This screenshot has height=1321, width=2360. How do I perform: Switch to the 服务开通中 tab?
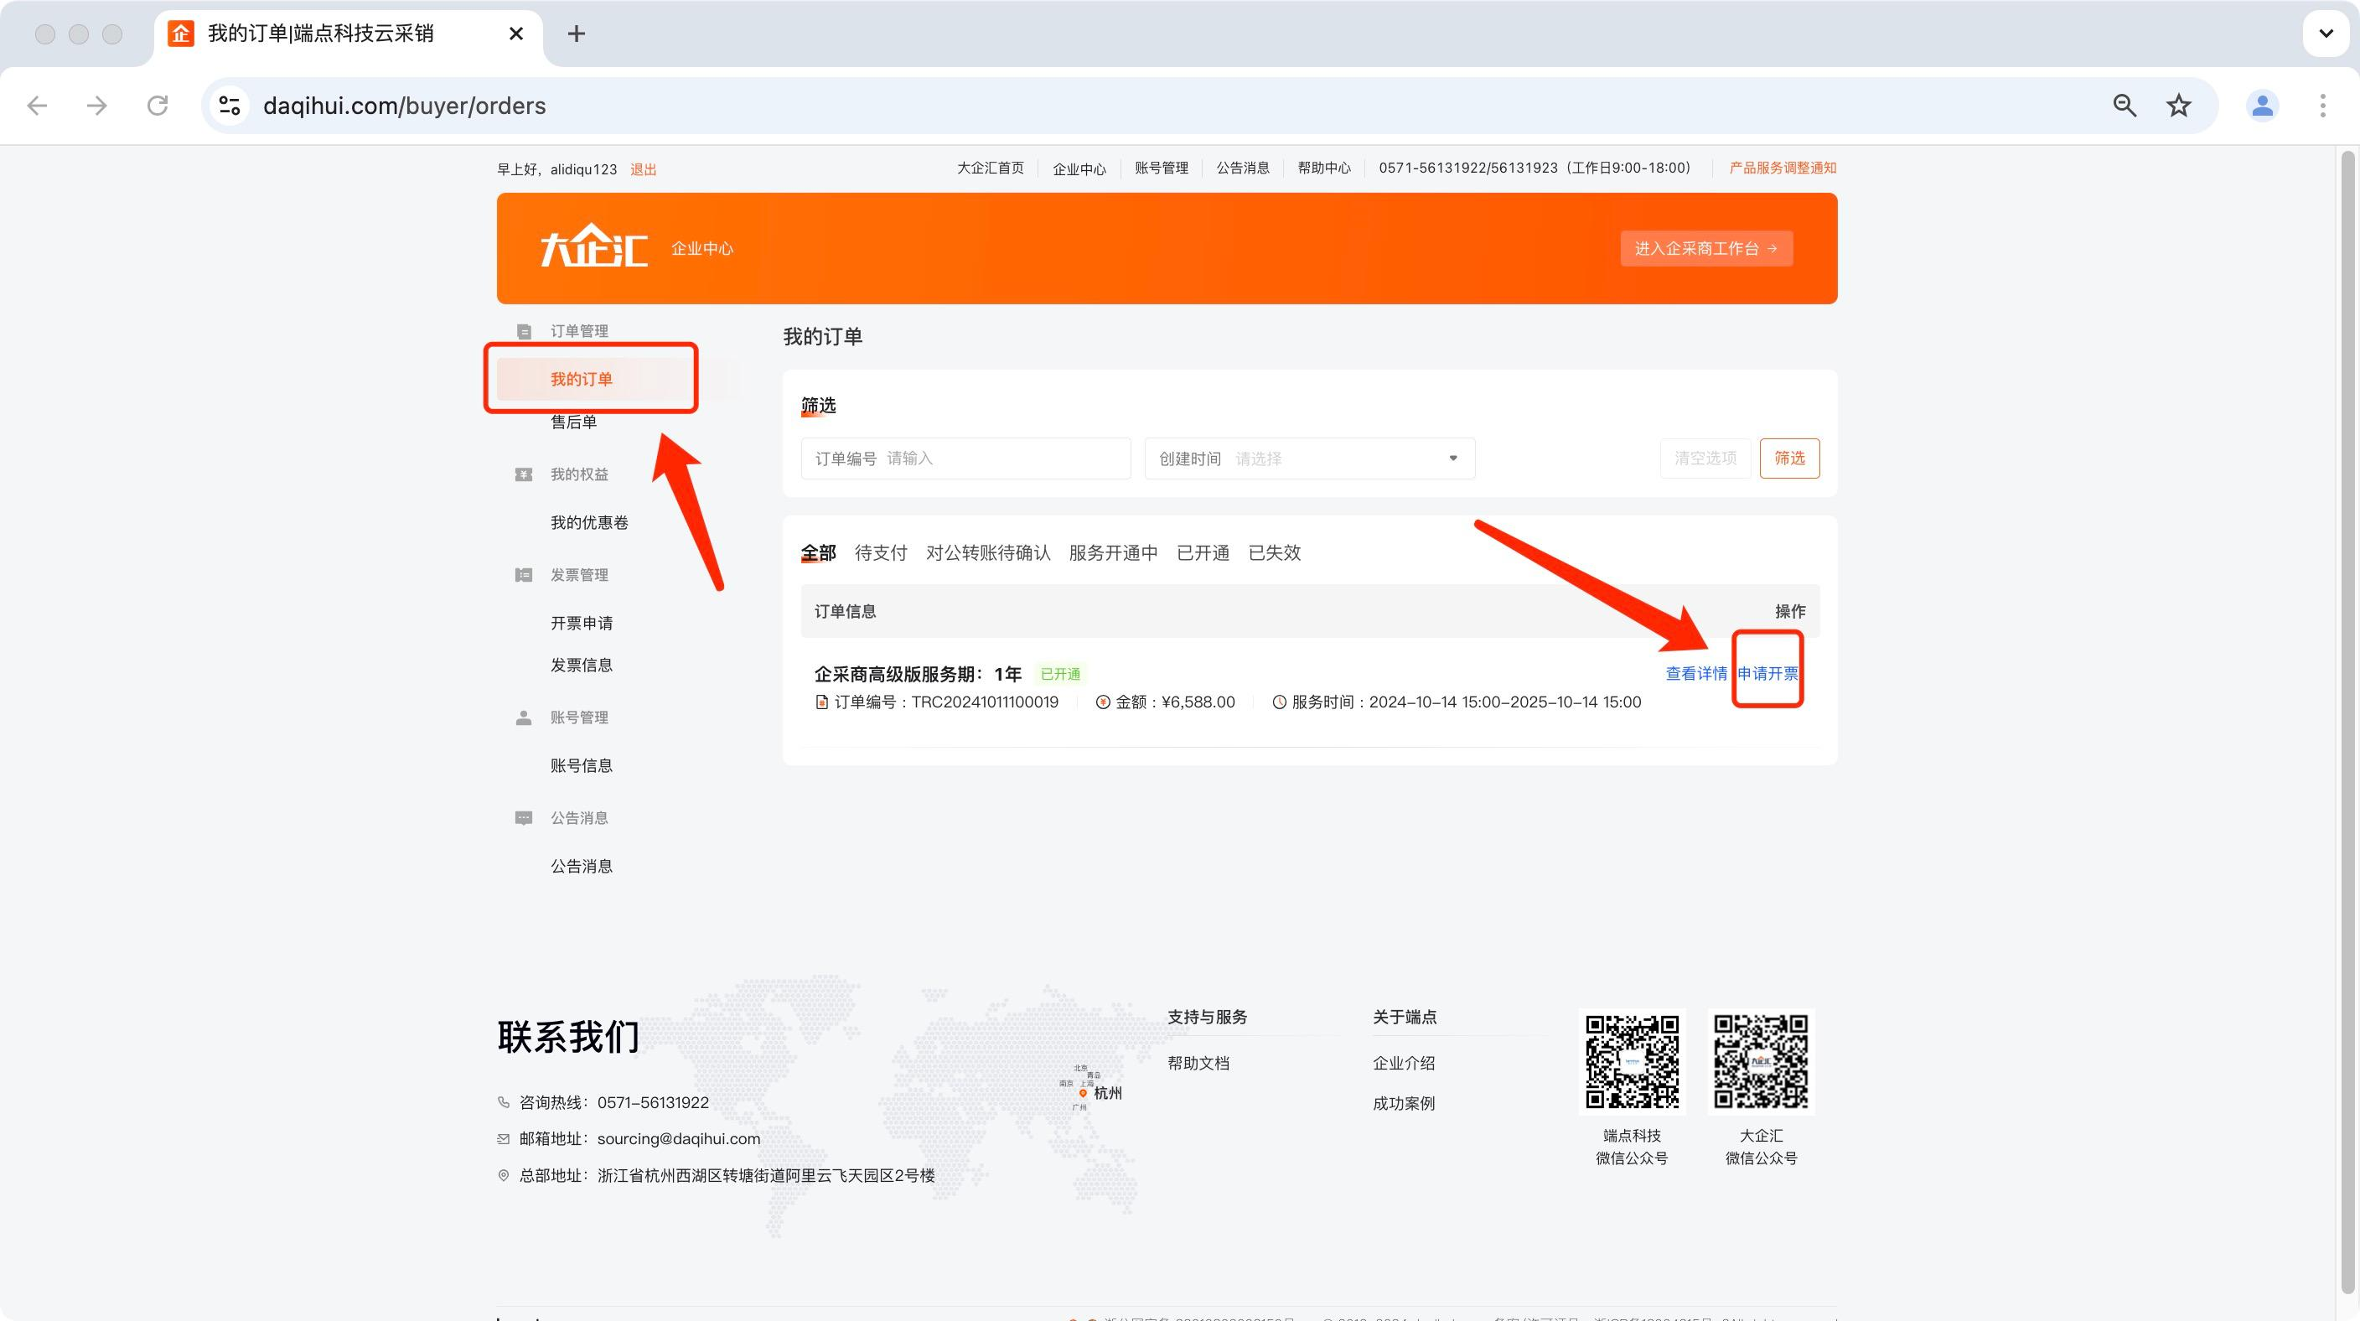tap(1113, 553)
